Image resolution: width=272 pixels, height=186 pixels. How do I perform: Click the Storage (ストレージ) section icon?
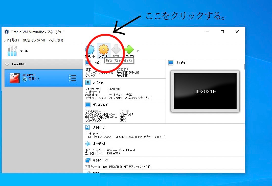[88, 127]
